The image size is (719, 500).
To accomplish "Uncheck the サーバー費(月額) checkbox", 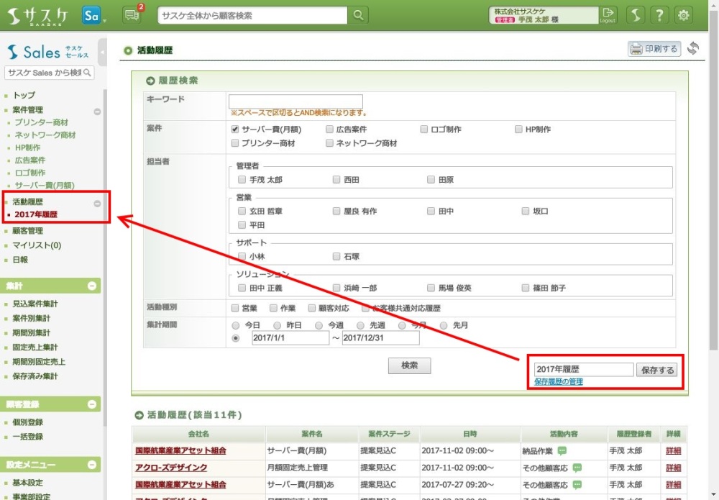I will pos(235,129).
